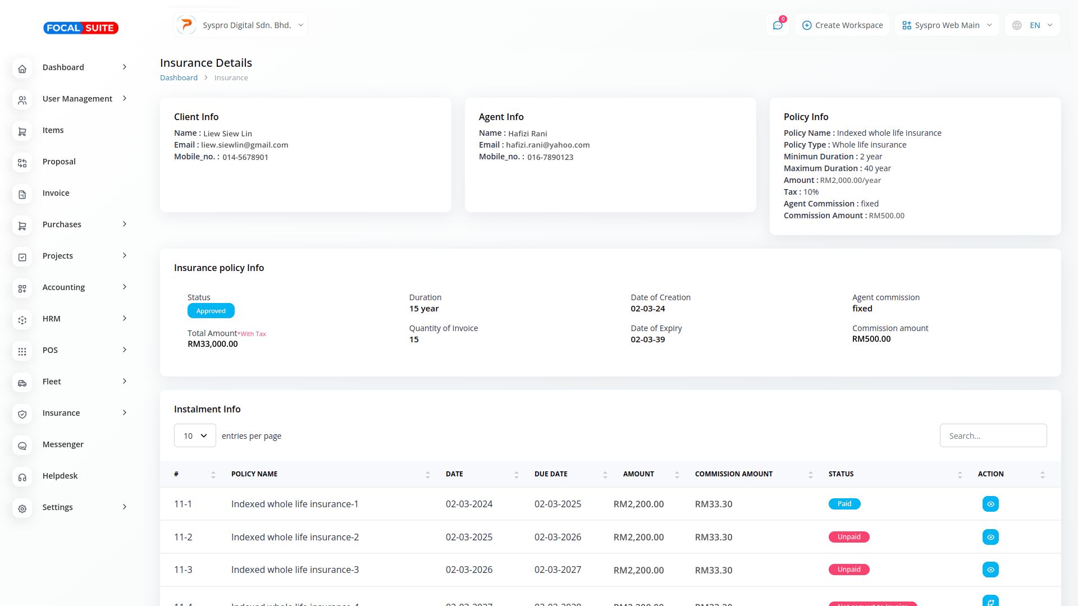This screenshot has height=606, width=1078.
Task: Click the Helpdesk headset icon
Action: pyautogui.click(x=22, y=477)
